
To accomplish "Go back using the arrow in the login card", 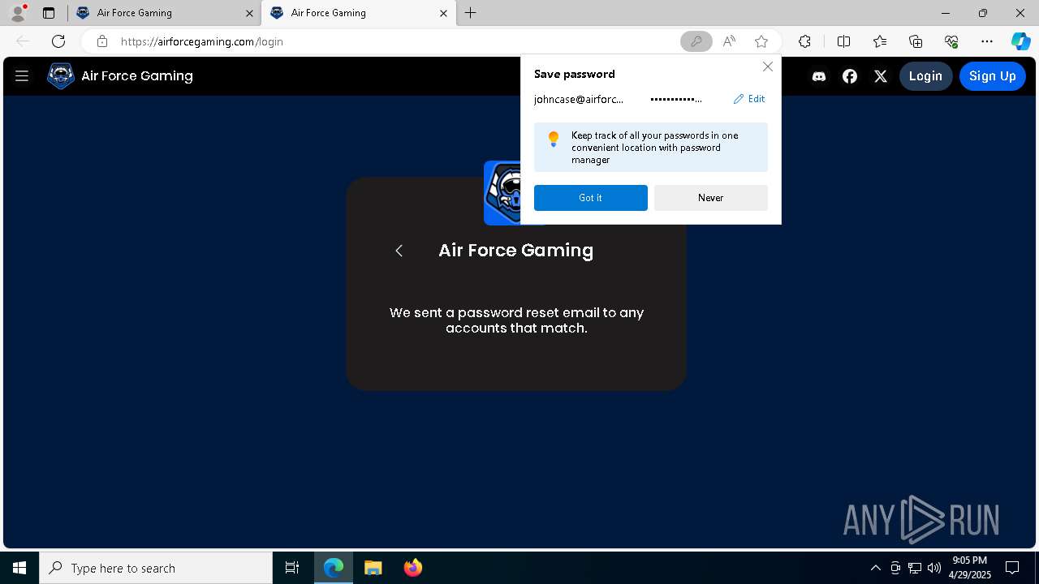I will (399, 251).
